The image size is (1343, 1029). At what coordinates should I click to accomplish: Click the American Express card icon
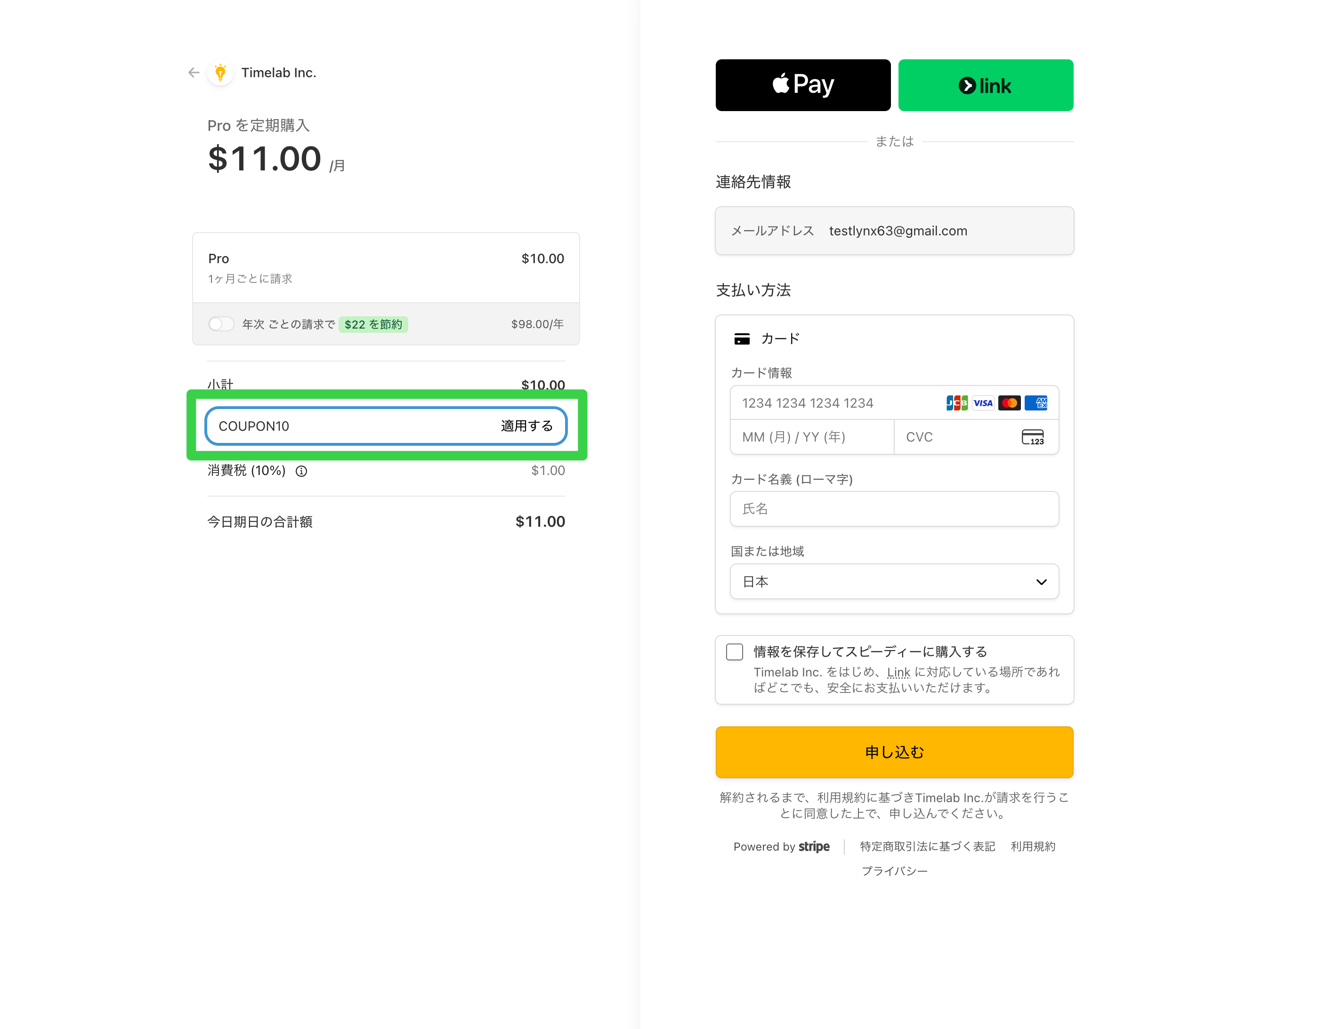1036,403
